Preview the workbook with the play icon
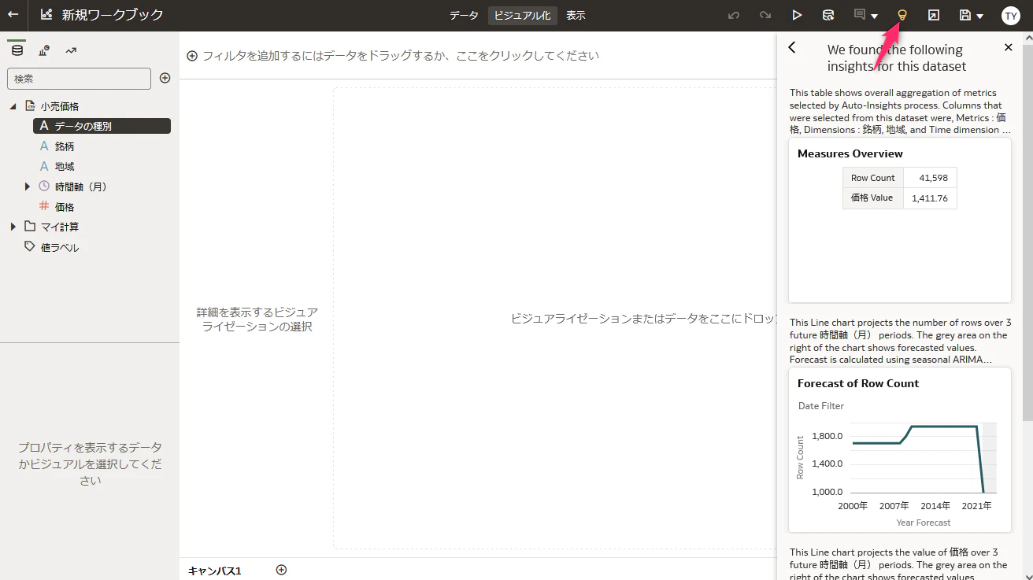 (797, 15)
